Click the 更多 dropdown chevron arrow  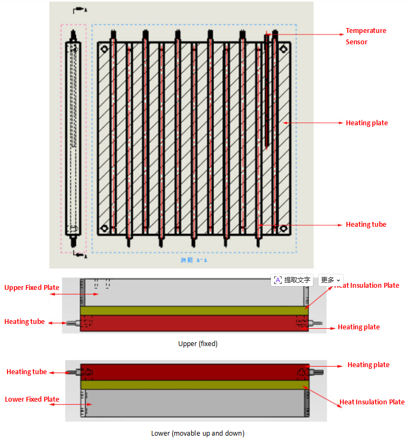(x=338, y=280)
